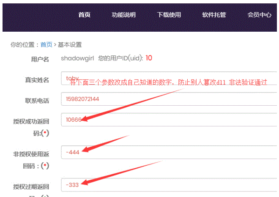This screenshot has height=197, width=279.
Task: Go to the 功能说明 page
Action: click(123, 15)
